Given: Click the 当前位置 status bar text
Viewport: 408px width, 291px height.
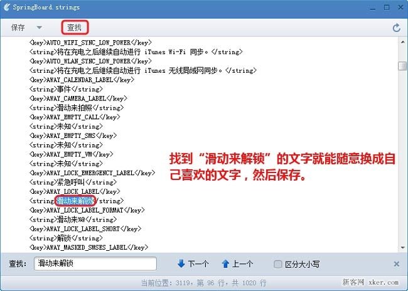Looking at the screenshot, I should 204,283.
